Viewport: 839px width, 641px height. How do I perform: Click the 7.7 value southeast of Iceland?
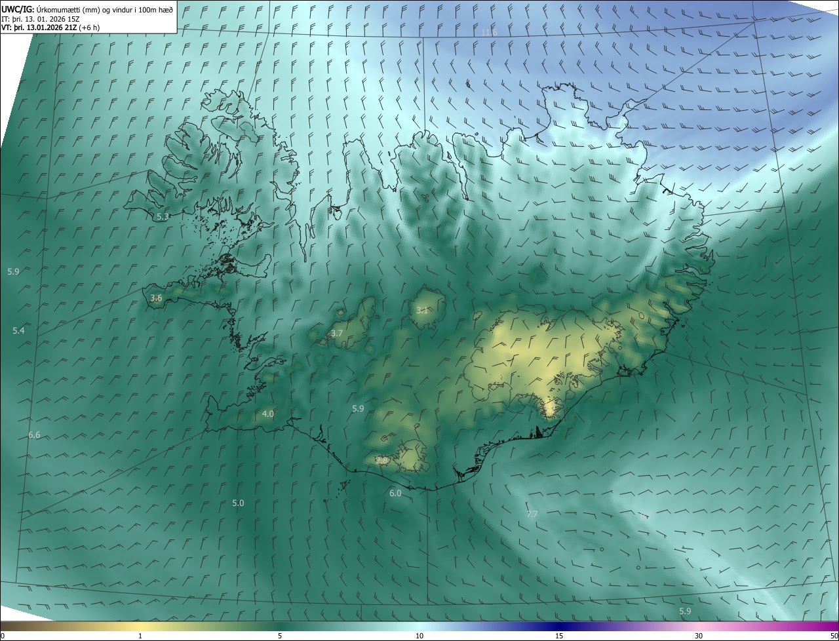click(x=532, y=515)
